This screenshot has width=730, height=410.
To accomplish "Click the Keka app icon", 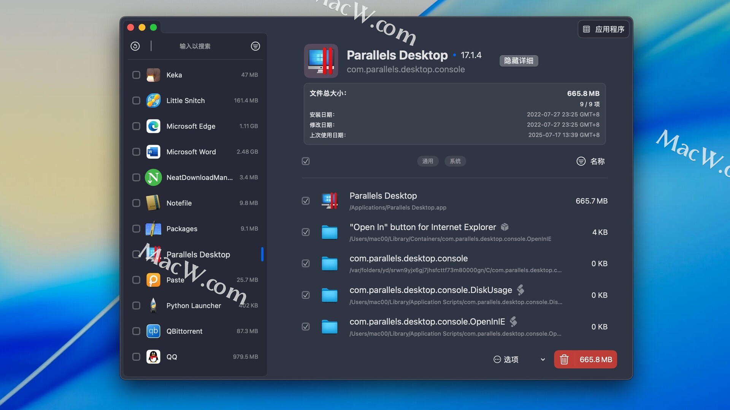I will (153, 75).
